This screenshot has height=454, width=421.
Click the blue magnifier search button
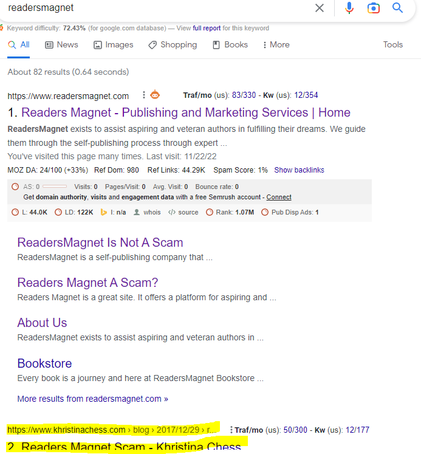[x=397, y=7]
